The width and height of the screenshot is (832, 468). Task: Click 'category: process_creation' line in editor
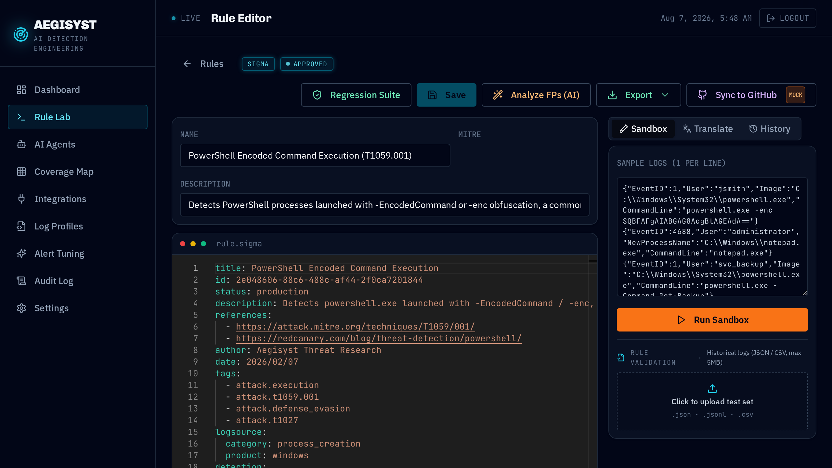click(x=293, y=444)
